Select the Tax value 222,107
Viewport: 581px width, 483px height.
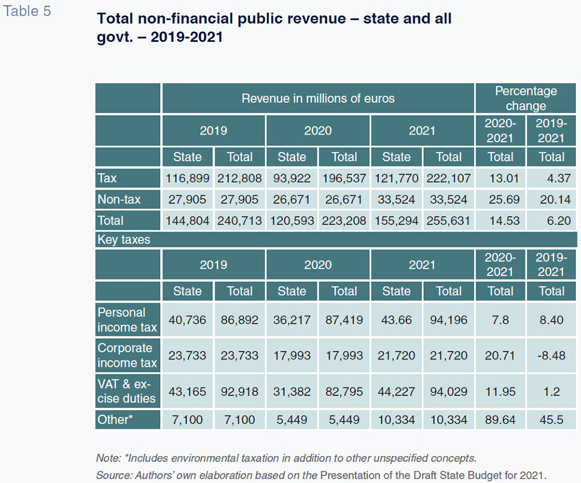[x=448, y=178]
